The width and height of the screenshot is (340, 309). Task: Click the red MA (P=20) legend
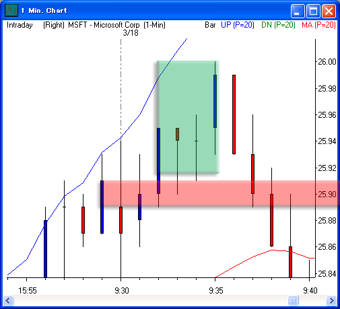(318, 25)
